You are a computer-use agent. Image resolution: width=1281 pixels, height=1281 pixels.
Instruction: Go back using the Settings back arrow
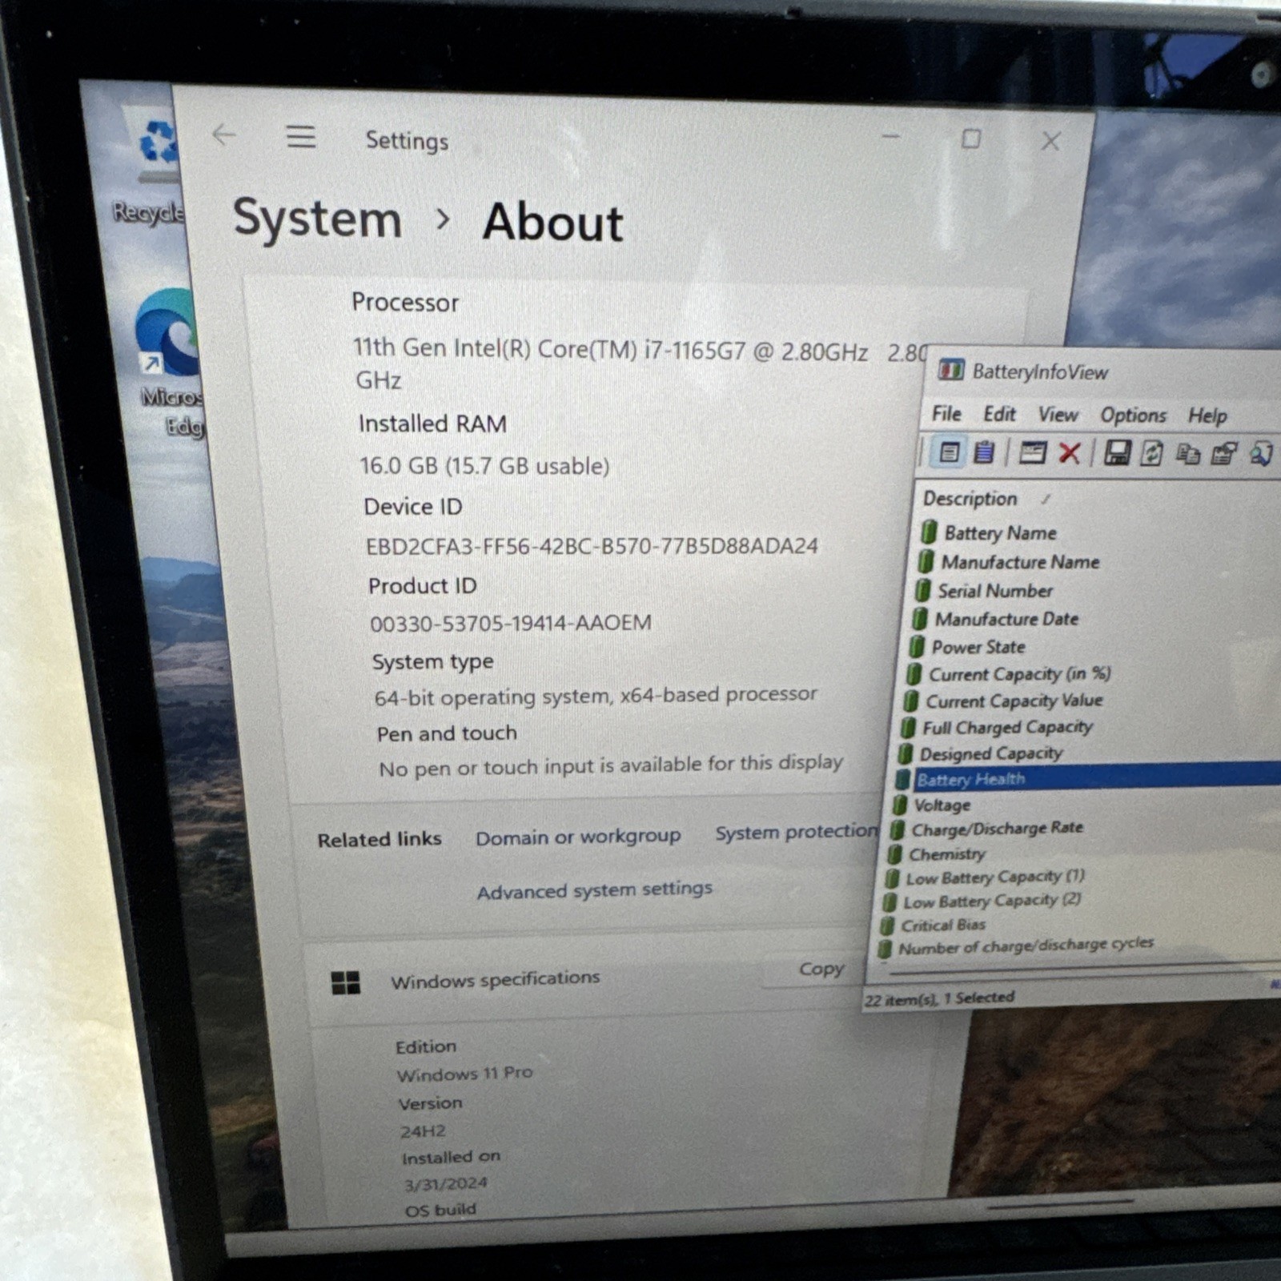[x=224, y=135]
